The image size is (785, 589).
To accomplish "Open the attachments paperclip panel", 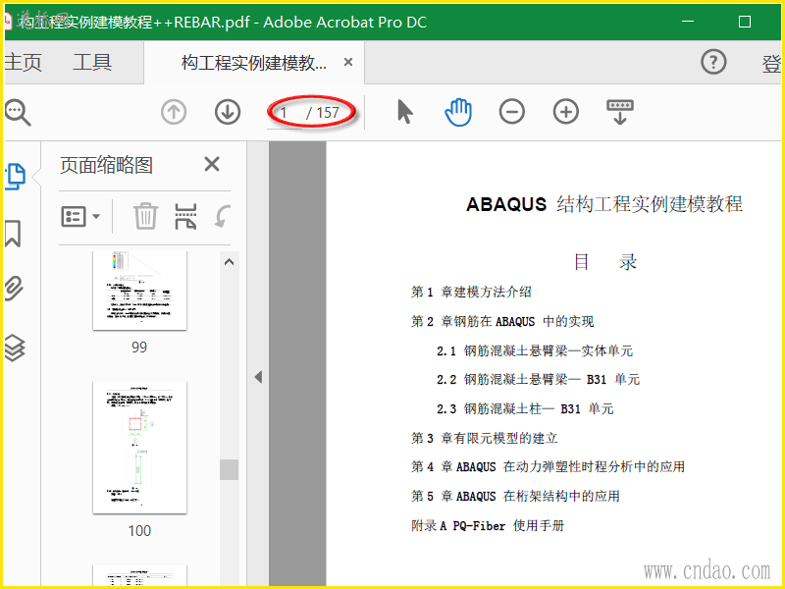I will click(14, 289).
